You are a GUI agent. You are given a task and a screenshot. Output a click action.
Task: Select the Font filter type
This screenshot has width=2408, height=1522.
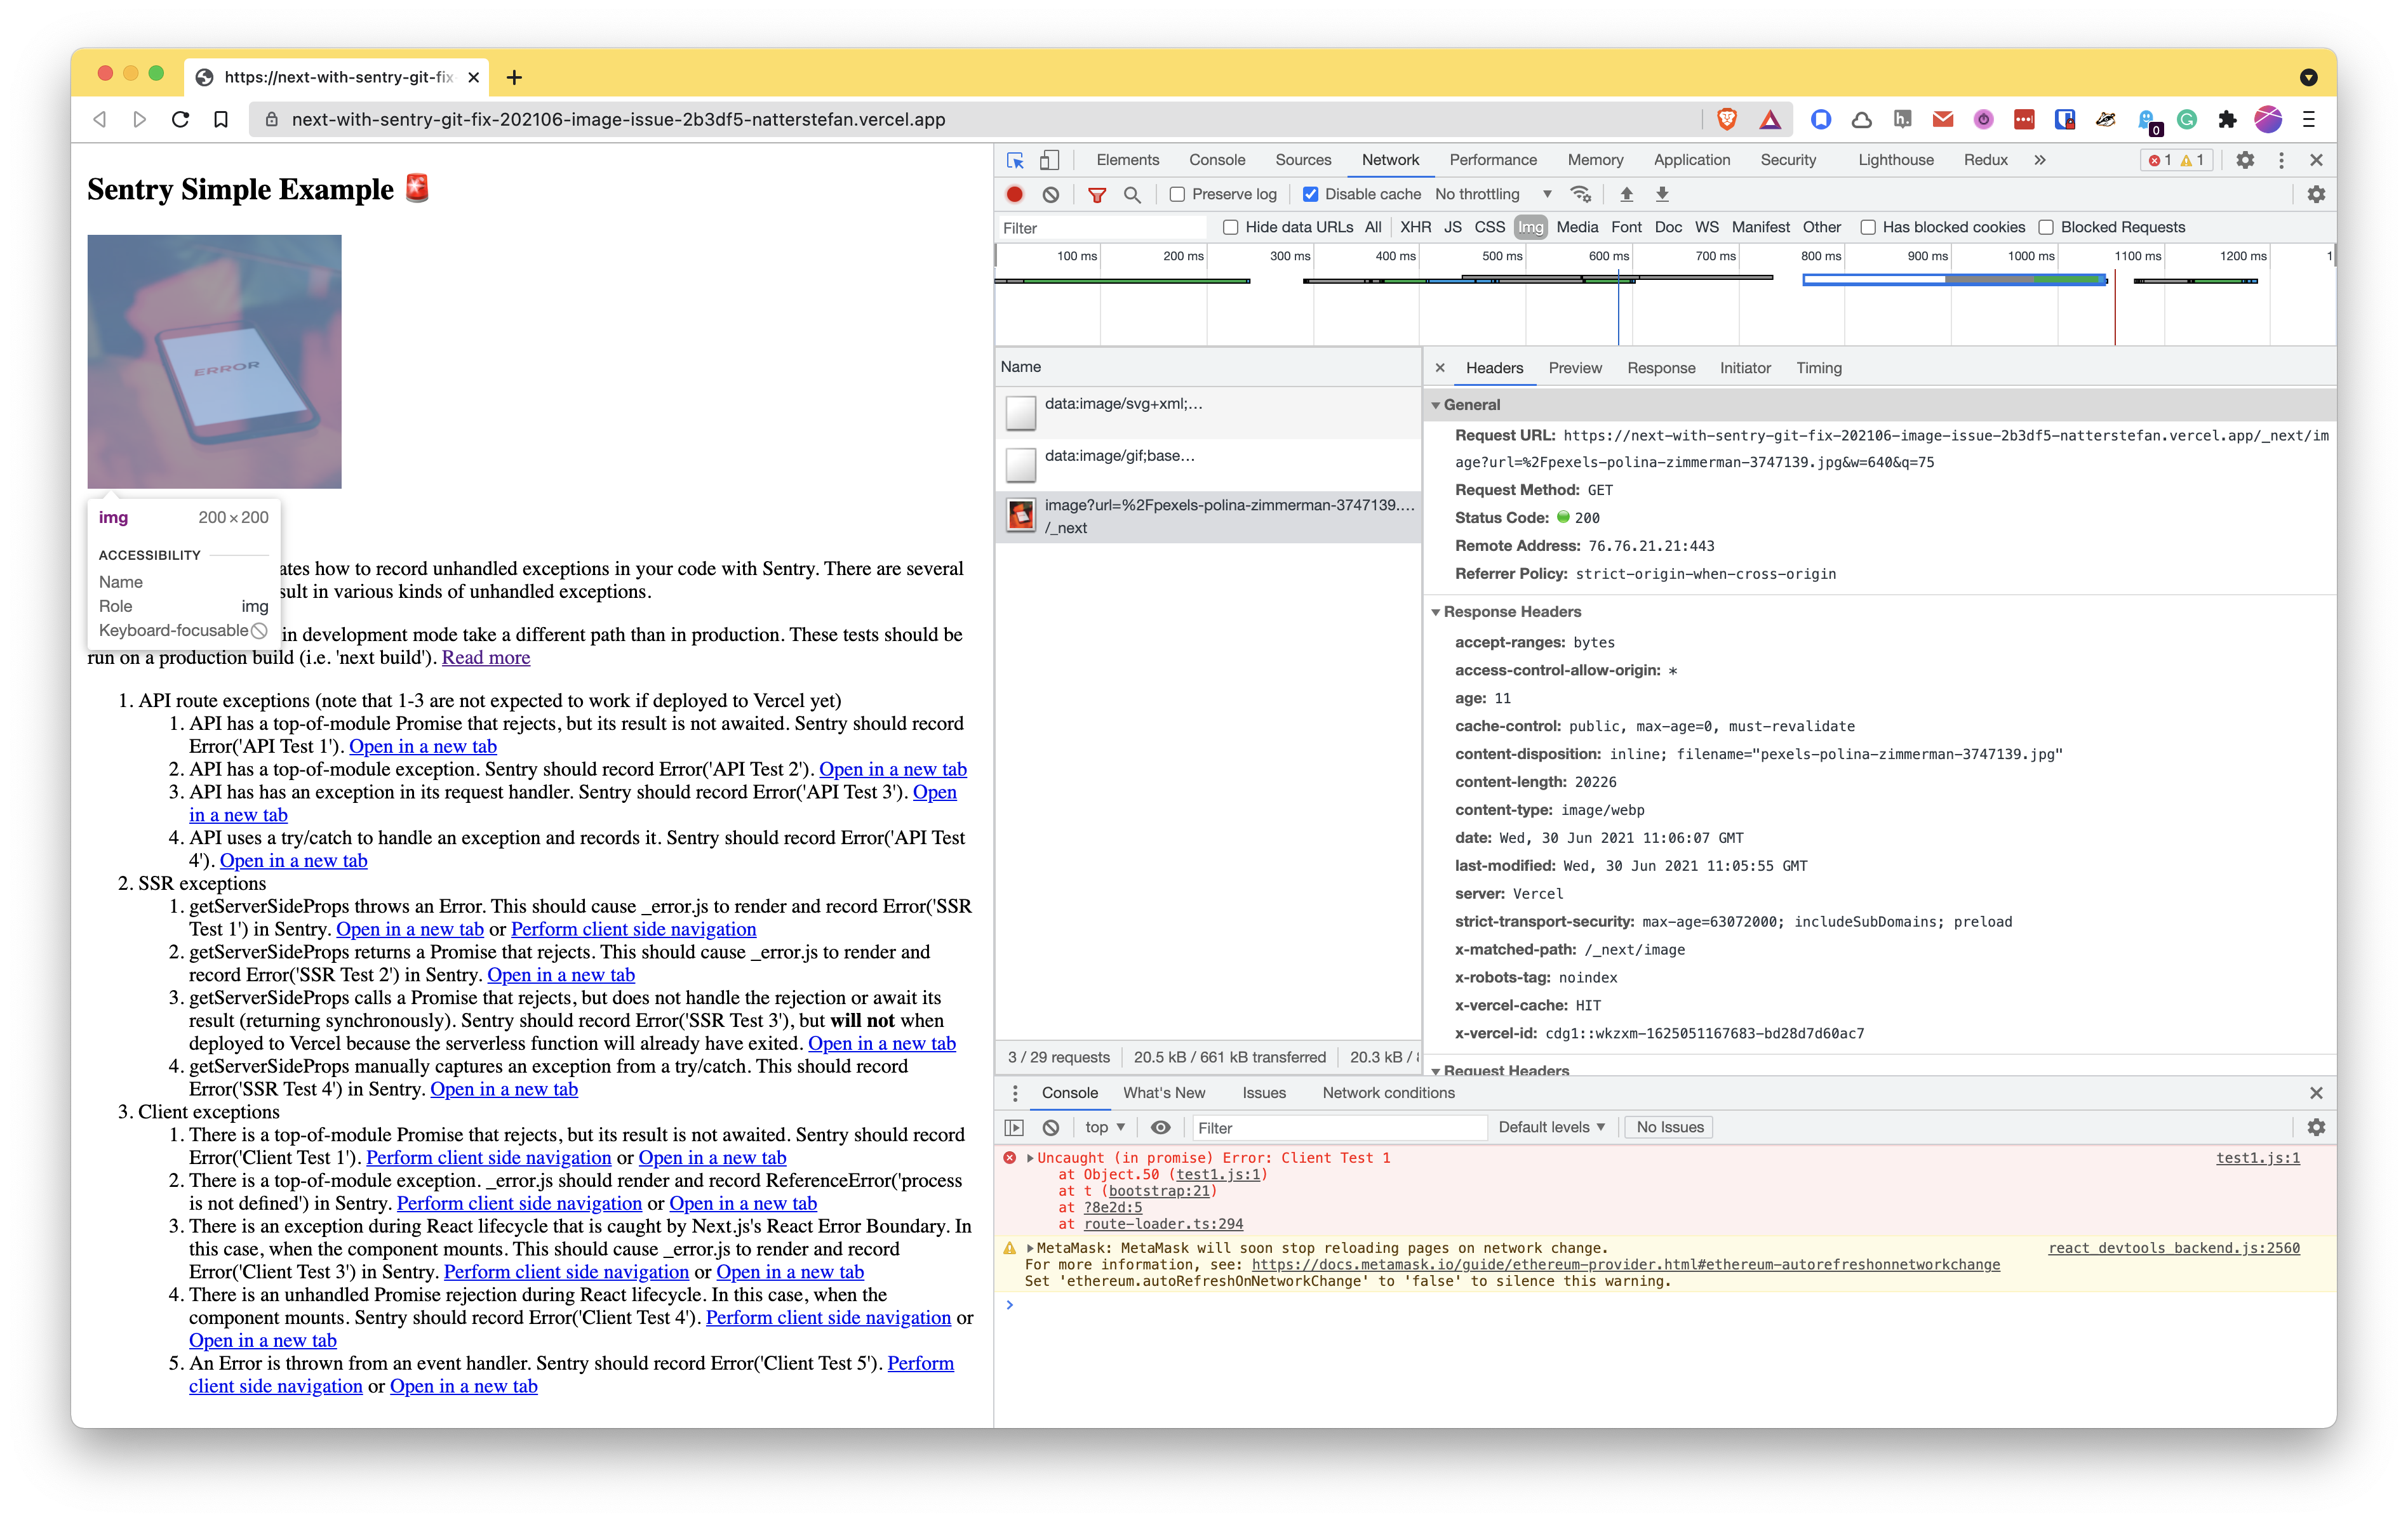[1626, 227]
